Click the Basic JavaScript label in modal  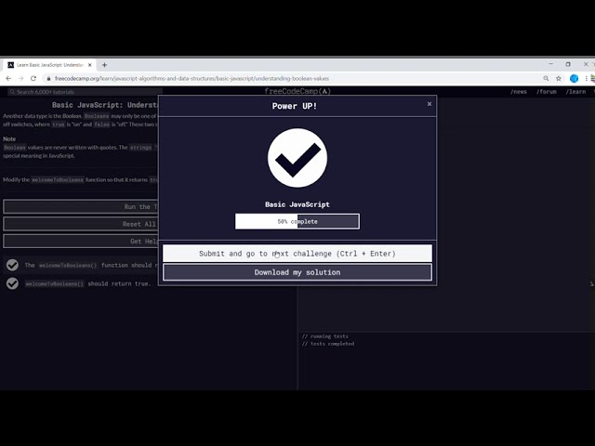pos(297,204)
